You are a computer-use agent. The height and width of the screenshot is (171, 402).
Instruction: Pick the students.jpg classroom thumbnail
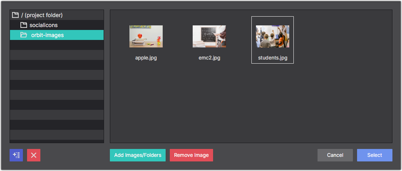click(273, 36)
